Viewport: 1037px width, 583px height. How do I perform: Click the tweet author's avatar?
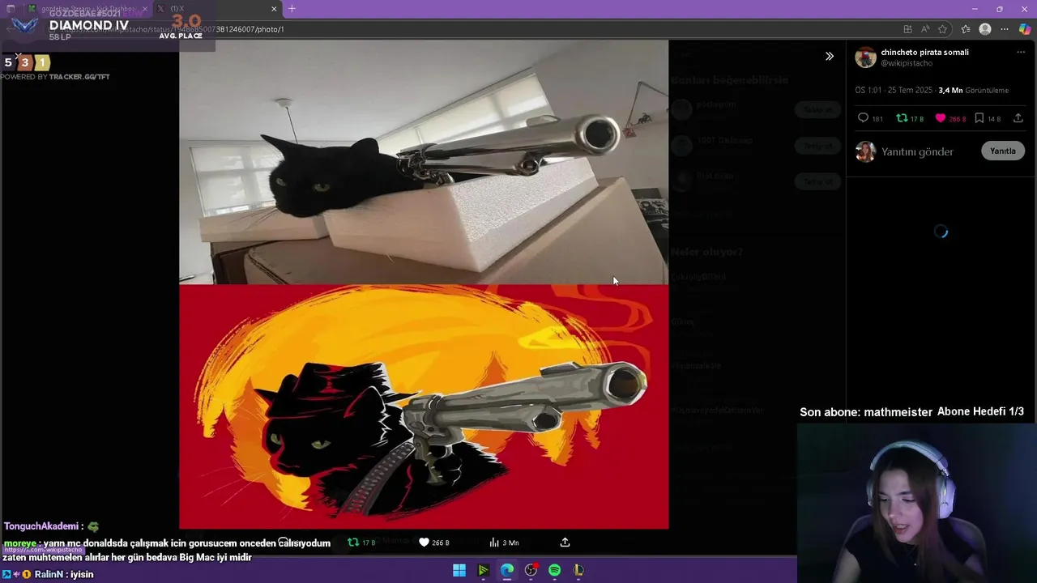(x=865, y=57)
